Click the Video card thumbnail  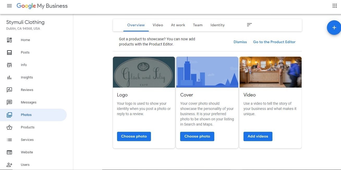270,72
